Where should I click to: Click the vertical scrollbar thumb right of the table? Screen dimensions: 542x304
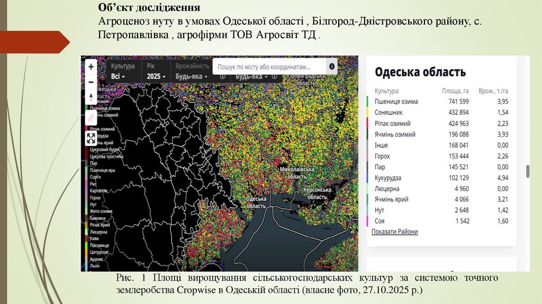(x=528, y=172)
